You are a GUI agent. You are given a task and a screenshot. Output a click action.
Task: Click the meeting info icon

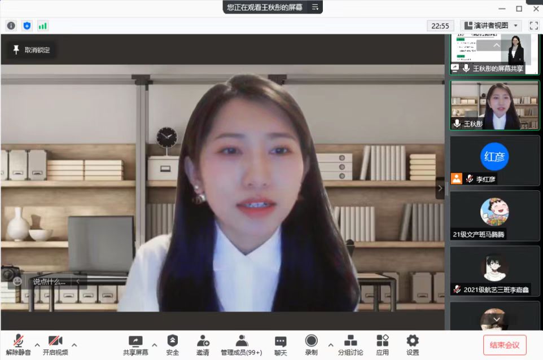coord(11,26)
